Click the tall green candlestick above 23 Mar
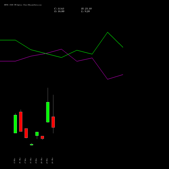Image resolution: width=169 pixels, height=169 pixels. (x=48, y=112)
